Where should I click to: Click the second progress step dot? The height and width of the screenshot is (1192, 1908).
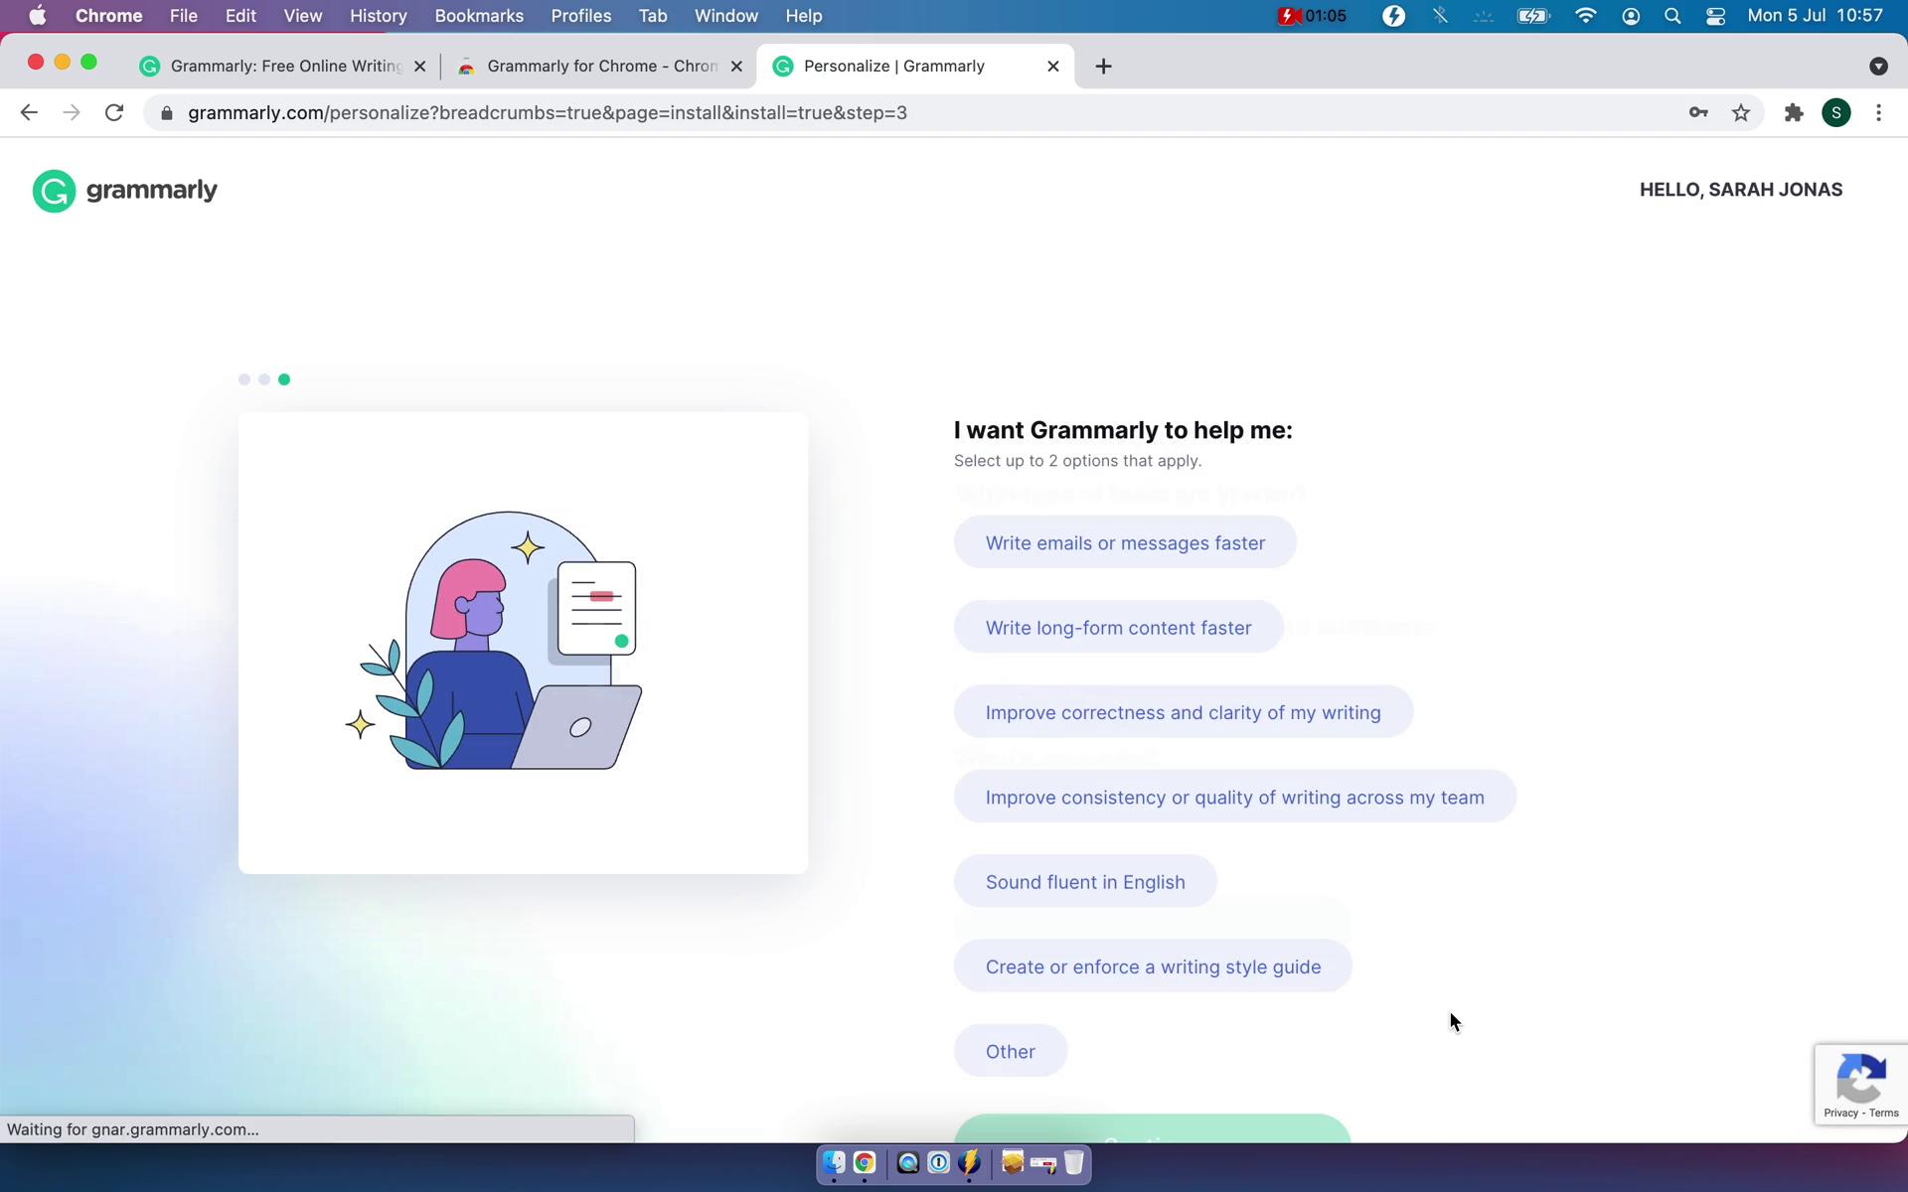click(264, 379)
